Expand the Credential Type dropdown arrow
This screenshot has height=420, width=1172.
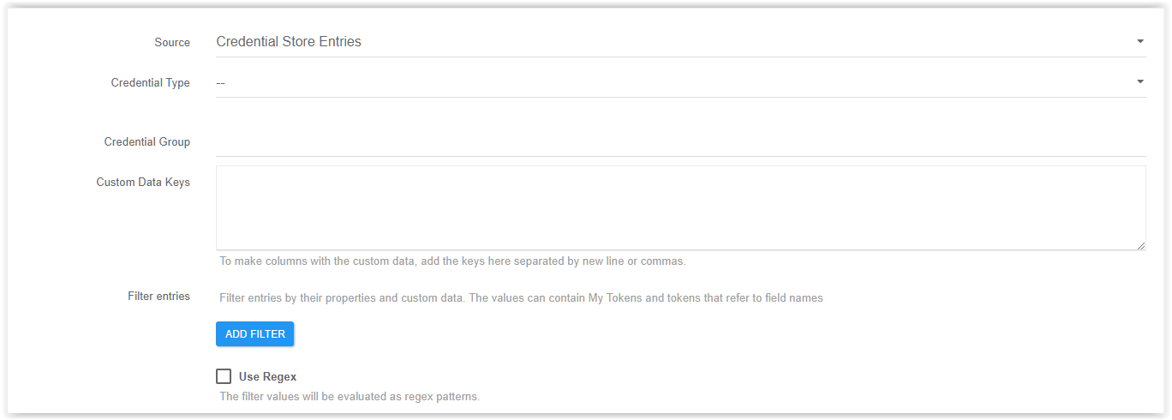[x=1139, y=81]
